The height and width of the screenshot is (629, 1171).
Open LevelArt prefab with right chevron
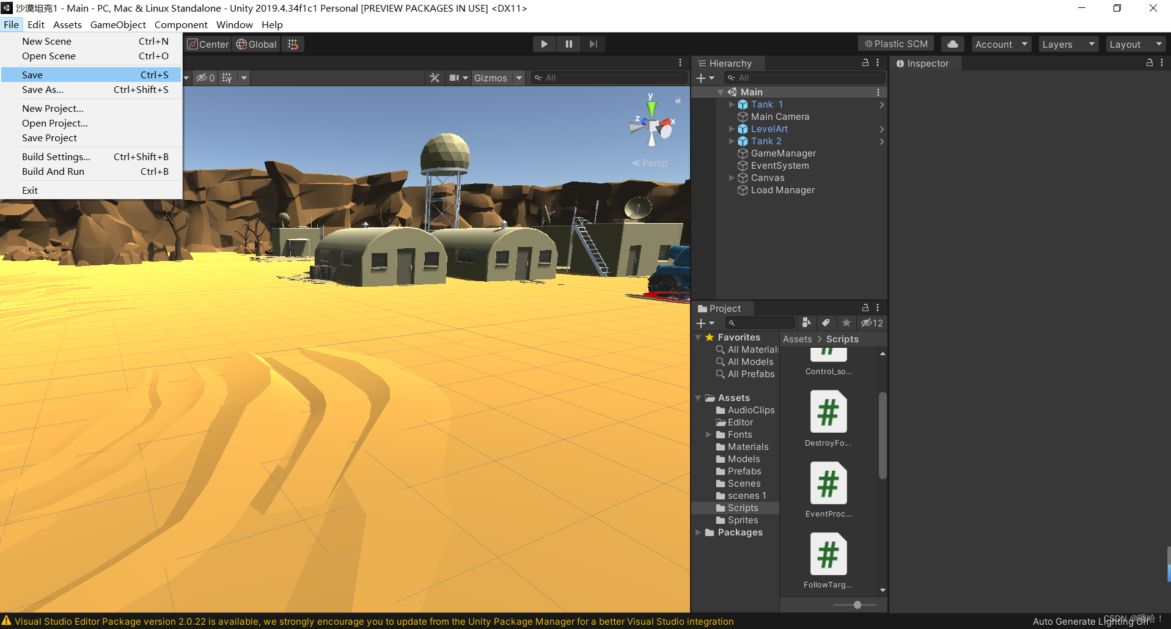pos(881,129)
